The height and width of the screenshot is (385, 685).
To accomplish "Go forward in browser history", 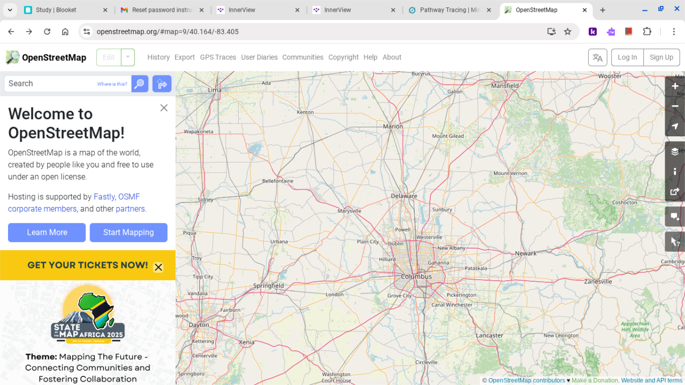I will (29, 32).
